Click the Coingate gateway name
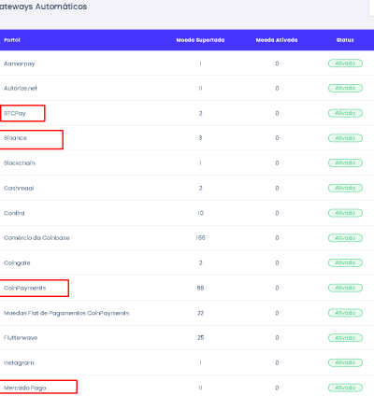The width and height of the screenshot is (374, 396). coord(17,263)
